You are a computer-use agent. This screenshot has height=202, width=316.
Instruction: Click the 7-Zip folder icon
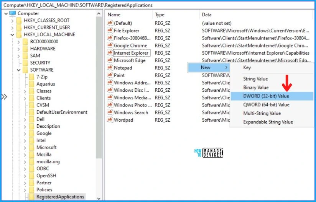[32, 77]
